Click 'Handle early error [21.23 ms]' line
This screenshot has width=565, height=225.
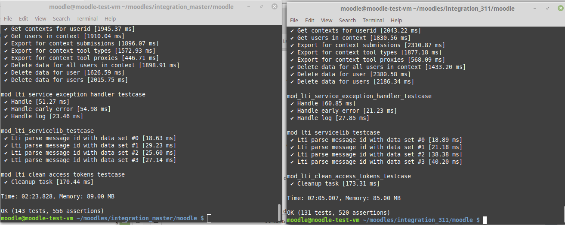343,111
